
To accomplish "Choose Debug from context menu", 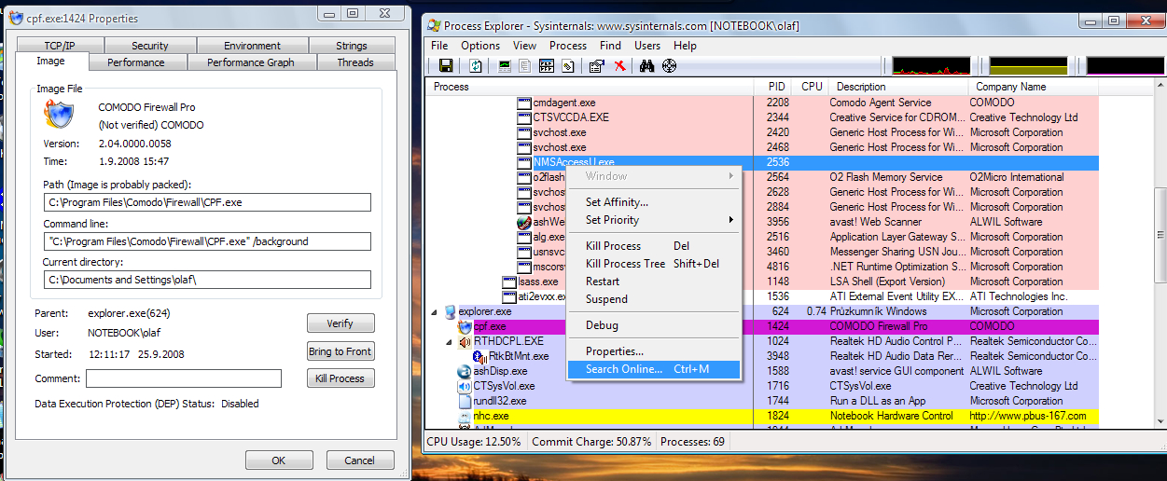I will pos(654,325).
